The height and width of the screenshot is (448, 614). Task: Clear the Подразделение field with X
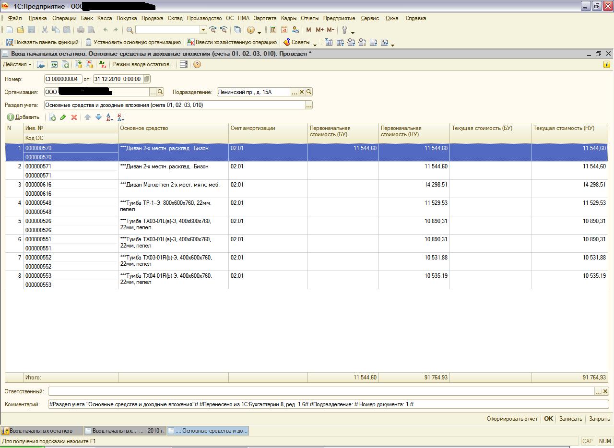[x=302, y=92]
